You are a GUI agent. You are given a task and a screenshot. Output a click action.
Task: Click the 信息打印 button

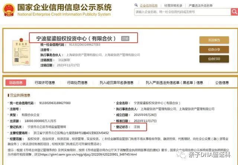[x=214, y=59]
